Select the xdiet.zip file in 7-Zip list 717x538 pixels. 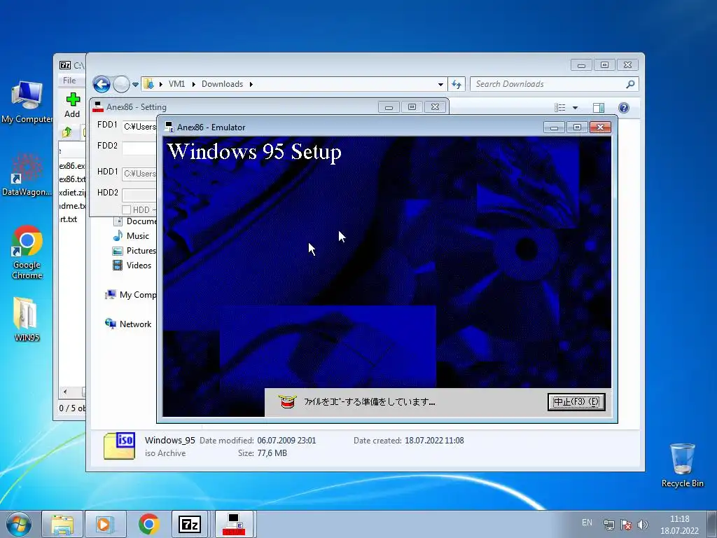72,193
